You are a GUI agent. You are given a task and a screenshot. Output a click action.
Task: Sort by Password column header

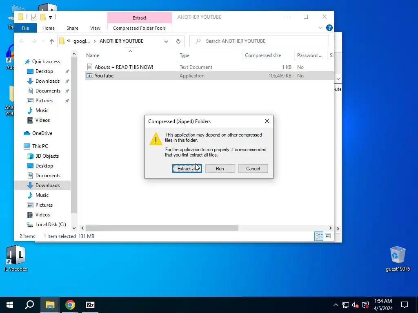(310, 55)
